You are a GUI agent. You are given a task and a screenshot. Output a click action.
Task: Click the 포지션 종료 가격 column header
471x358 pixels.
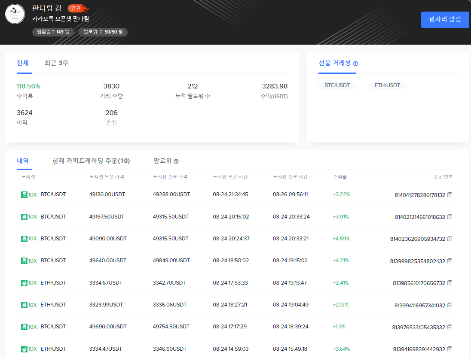coord(170,177)
